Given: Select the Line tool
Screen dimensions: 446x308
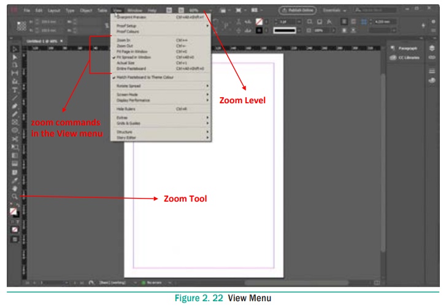Looking at the screenshot, I should click(15, 98).
